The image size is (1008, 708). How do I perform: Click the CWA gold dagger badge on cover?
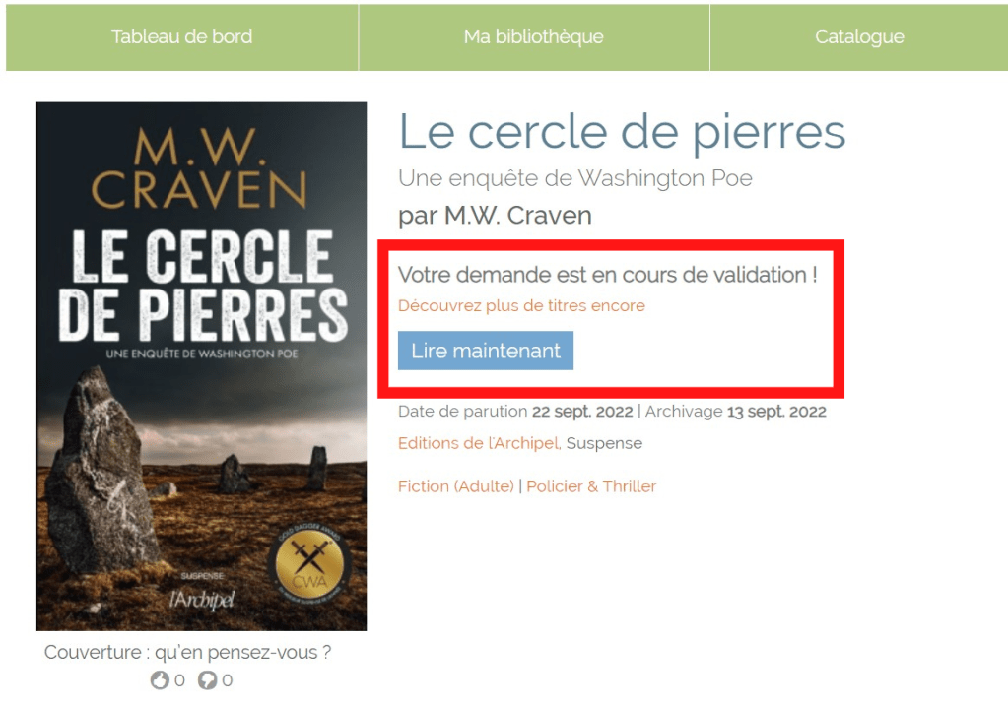[x=309, y=563]
